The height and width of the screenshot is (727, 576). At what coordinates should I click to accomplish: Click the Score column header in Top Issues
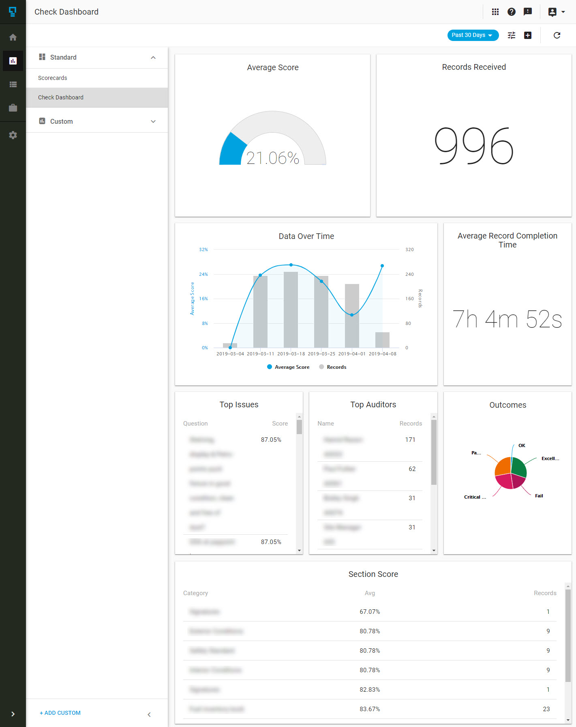[280, 424]
